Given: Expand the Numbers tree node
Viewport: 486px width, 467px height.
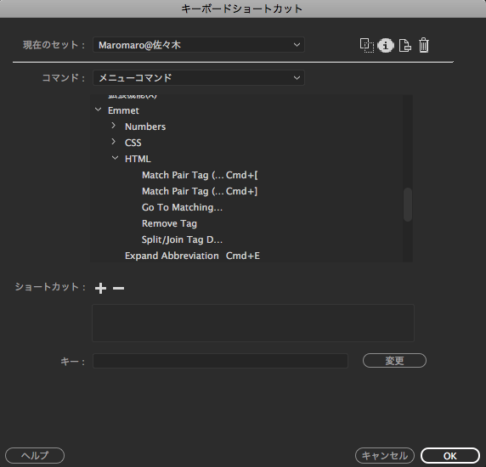Looking at the screenshot, I should point(114,126).
